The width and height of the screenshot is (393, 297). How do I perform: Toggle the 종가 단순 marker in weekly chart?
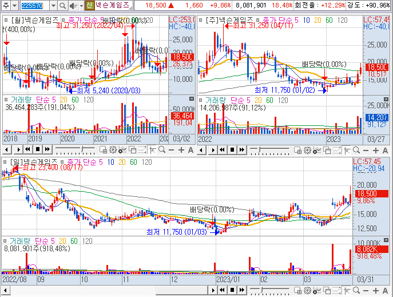[257, 20]
